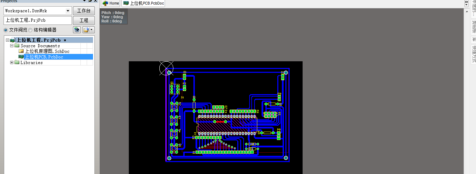Click the book stack icon button

click(x=77, y=30)
